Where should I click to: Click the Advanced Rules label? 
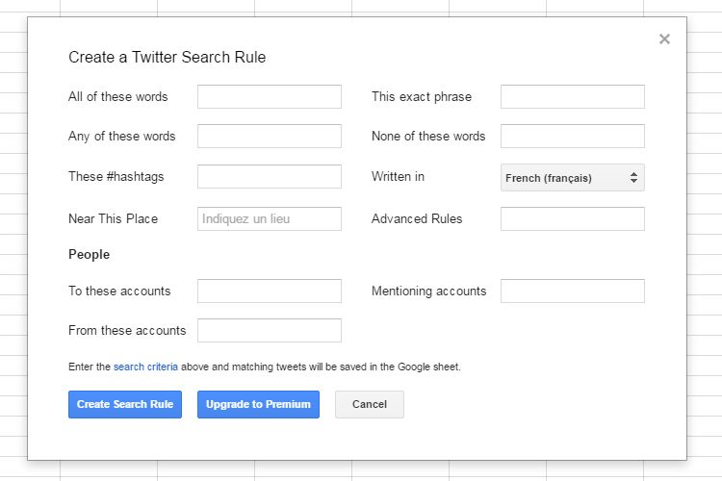coord(417,218)
